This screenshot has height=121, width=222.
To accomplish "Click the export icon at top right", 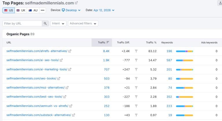I will coord(220,3).
